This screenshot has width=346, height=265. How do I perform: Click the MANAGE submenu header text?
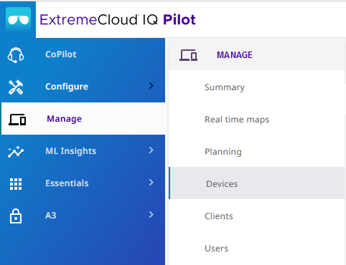point(235,55)
